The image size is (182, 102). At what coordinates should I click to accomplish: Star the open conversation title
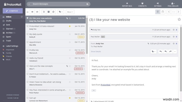(179, 19)
